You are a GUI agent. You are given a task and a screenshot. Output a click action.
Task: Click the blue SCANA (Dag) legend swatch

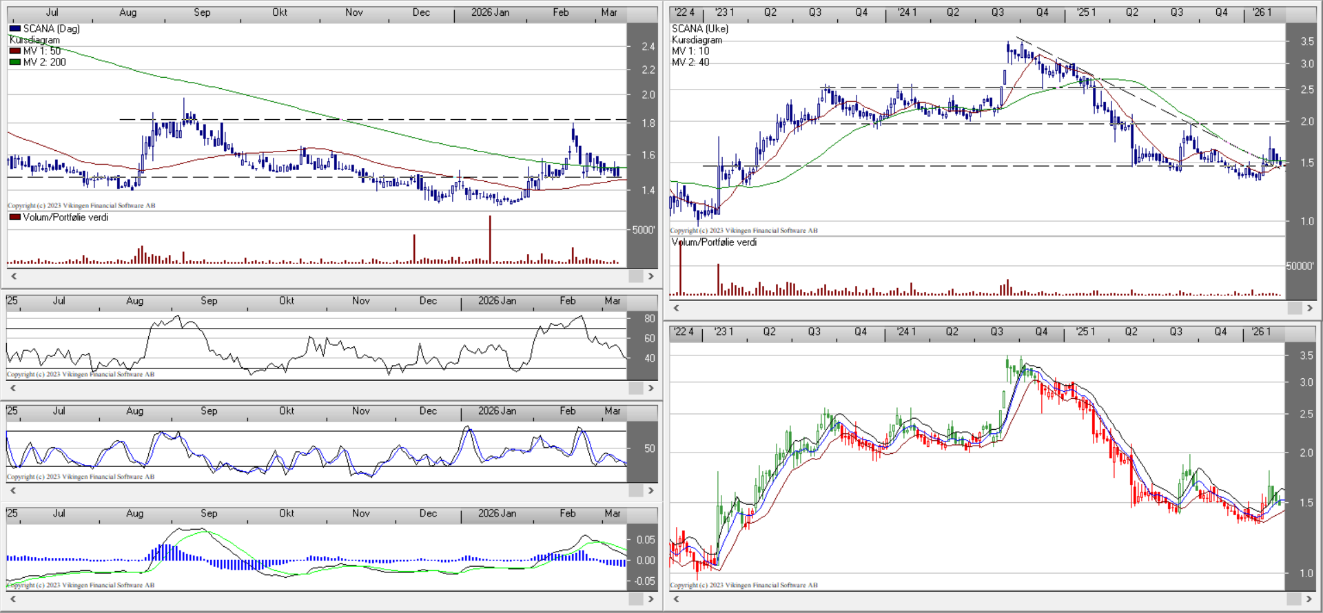(x=14, y=29)
